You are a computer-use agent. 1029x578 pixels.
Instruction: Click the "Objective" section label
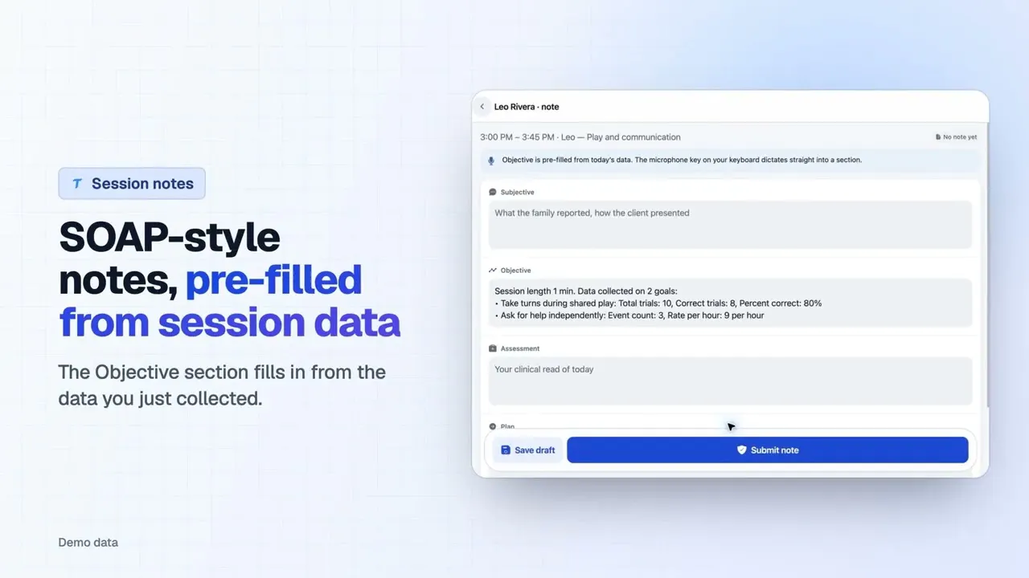tap(515, 271)
